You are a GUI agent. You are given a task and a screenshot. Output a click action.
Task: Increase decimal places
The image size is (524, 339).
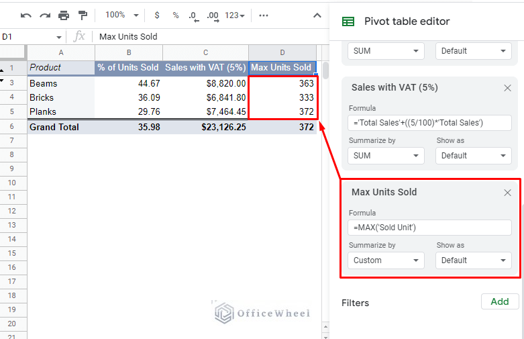coord(213,15)
